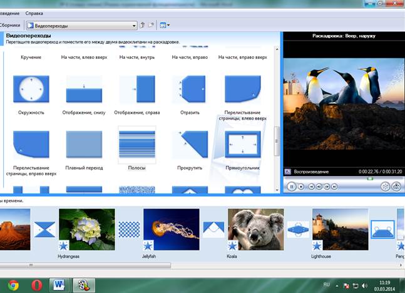Pick the Перелистывание страницы, влево вверх transition

[x=243, y=89]
